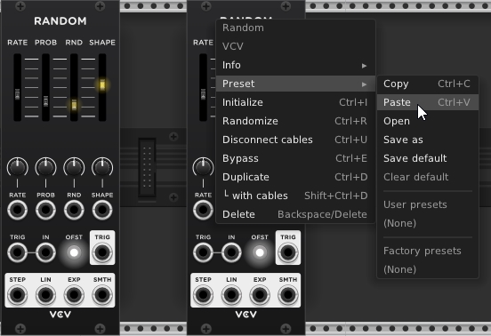Click TRIG input jack on right Random module
Screen dimensions: 491x336
click(x=203, y=252)
